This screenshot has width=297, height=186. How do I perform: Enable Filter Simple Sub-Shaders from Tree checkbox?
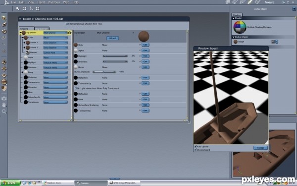[x=67, y=24]
